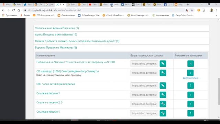
Task: Open the browser home page
Action: tap(19, 10)
